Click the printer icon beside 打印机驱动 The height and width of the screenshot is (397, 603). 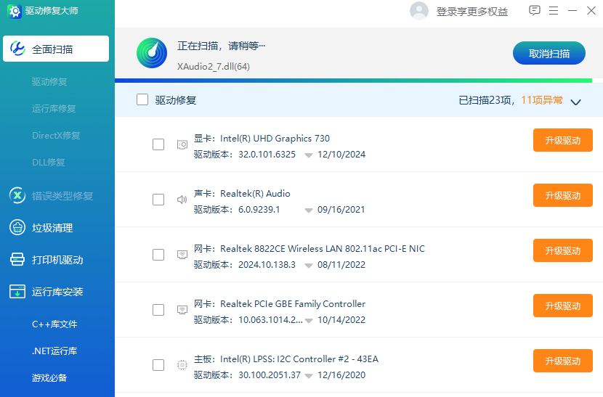click(x=17, y=259)
